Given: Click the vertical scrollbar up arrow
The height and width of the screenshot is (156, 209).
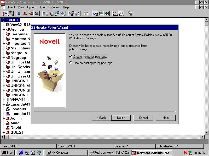Looking at the screenshot, I should [206, 20].
